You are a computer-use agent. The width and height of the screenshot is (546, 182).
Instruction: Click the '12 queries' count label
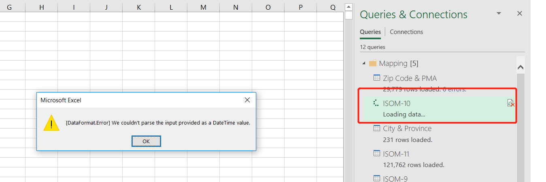click(x=372, y=47)
